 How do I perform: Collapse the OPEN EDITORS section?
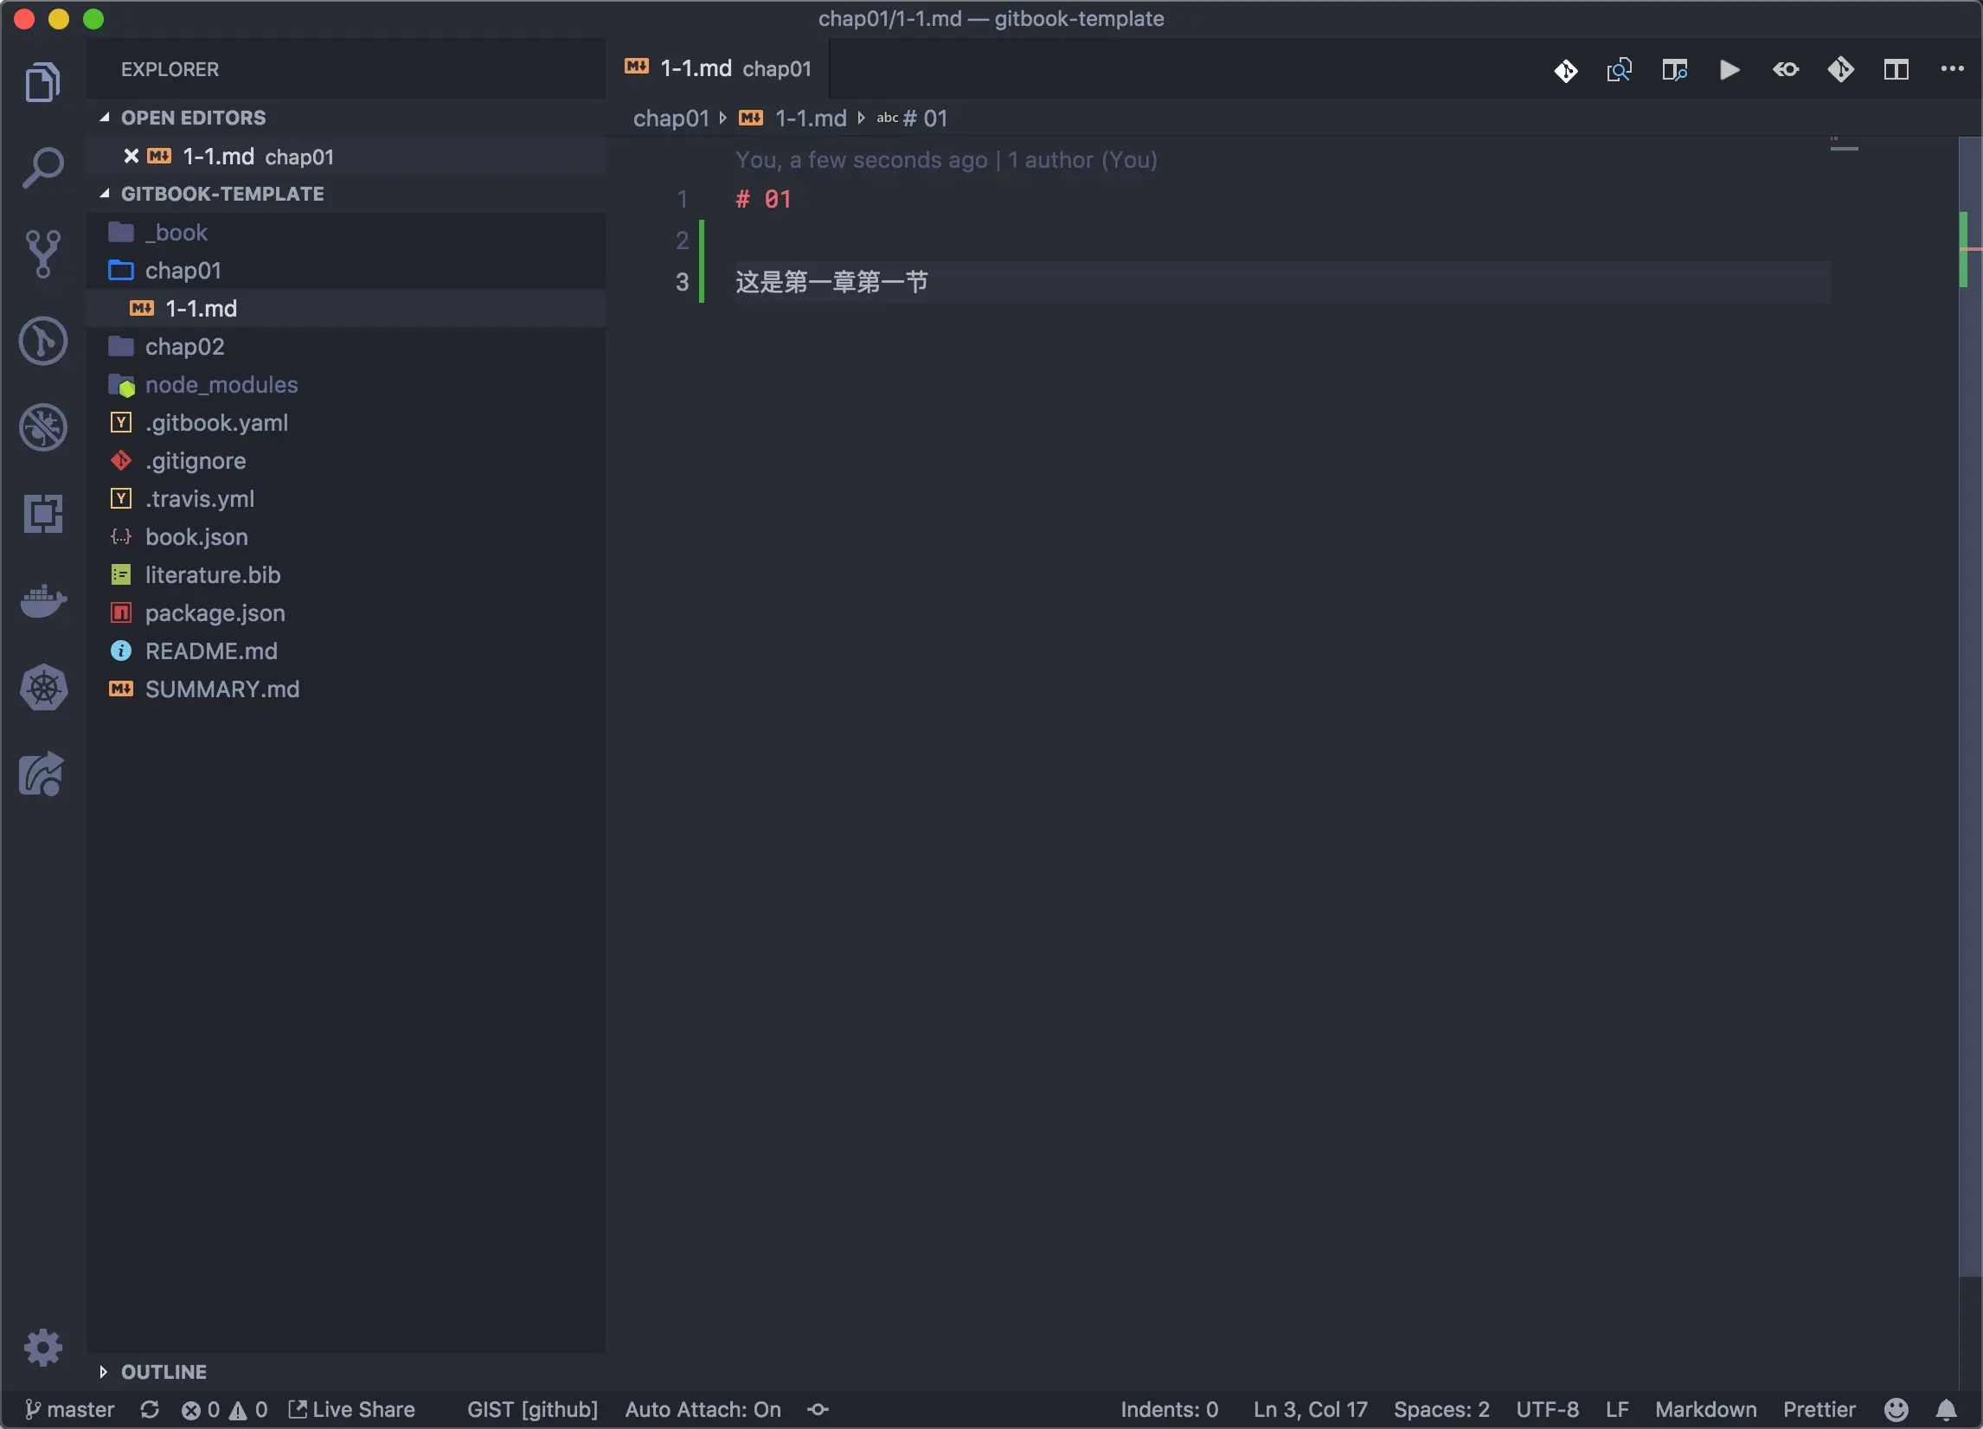pyautogui.click(x=192, y=117)
